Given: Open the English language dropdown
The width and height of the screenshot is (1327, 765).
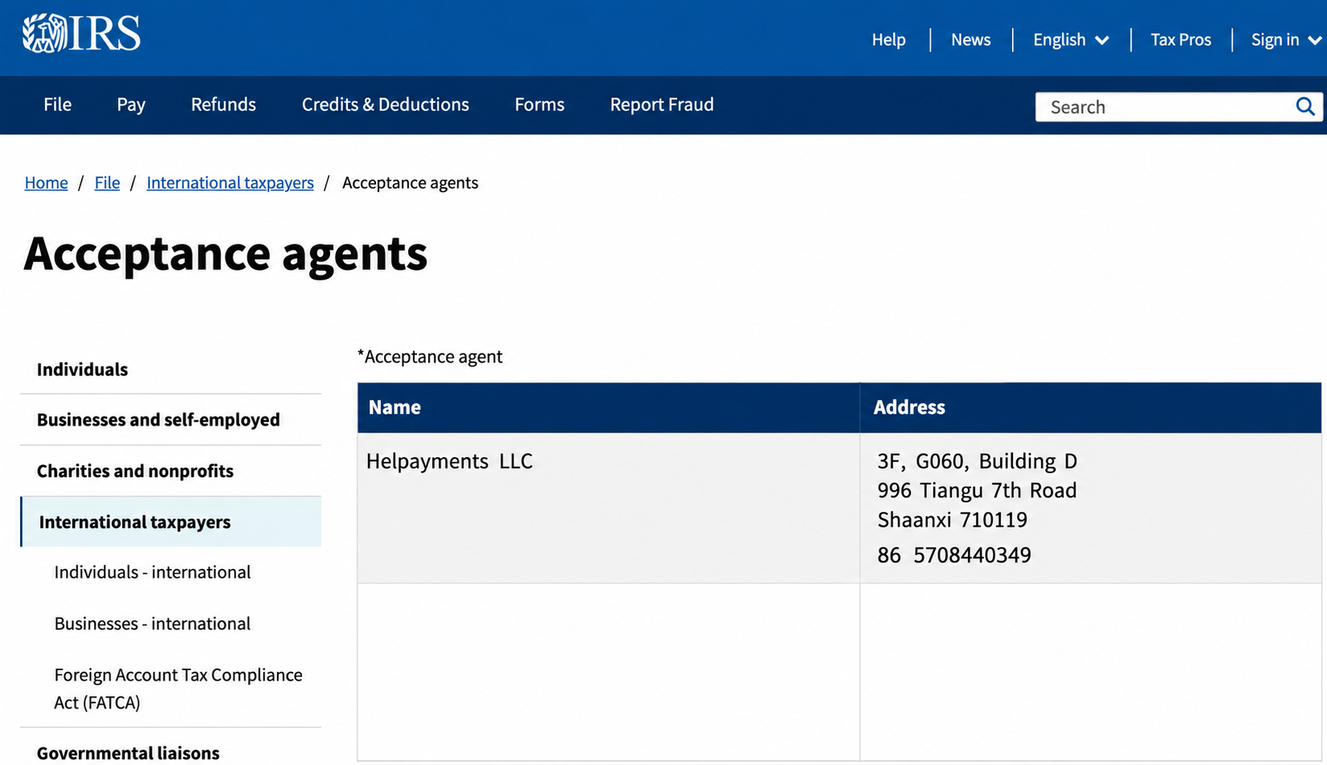Looking at the screenshot, I should pos(1071,39).
